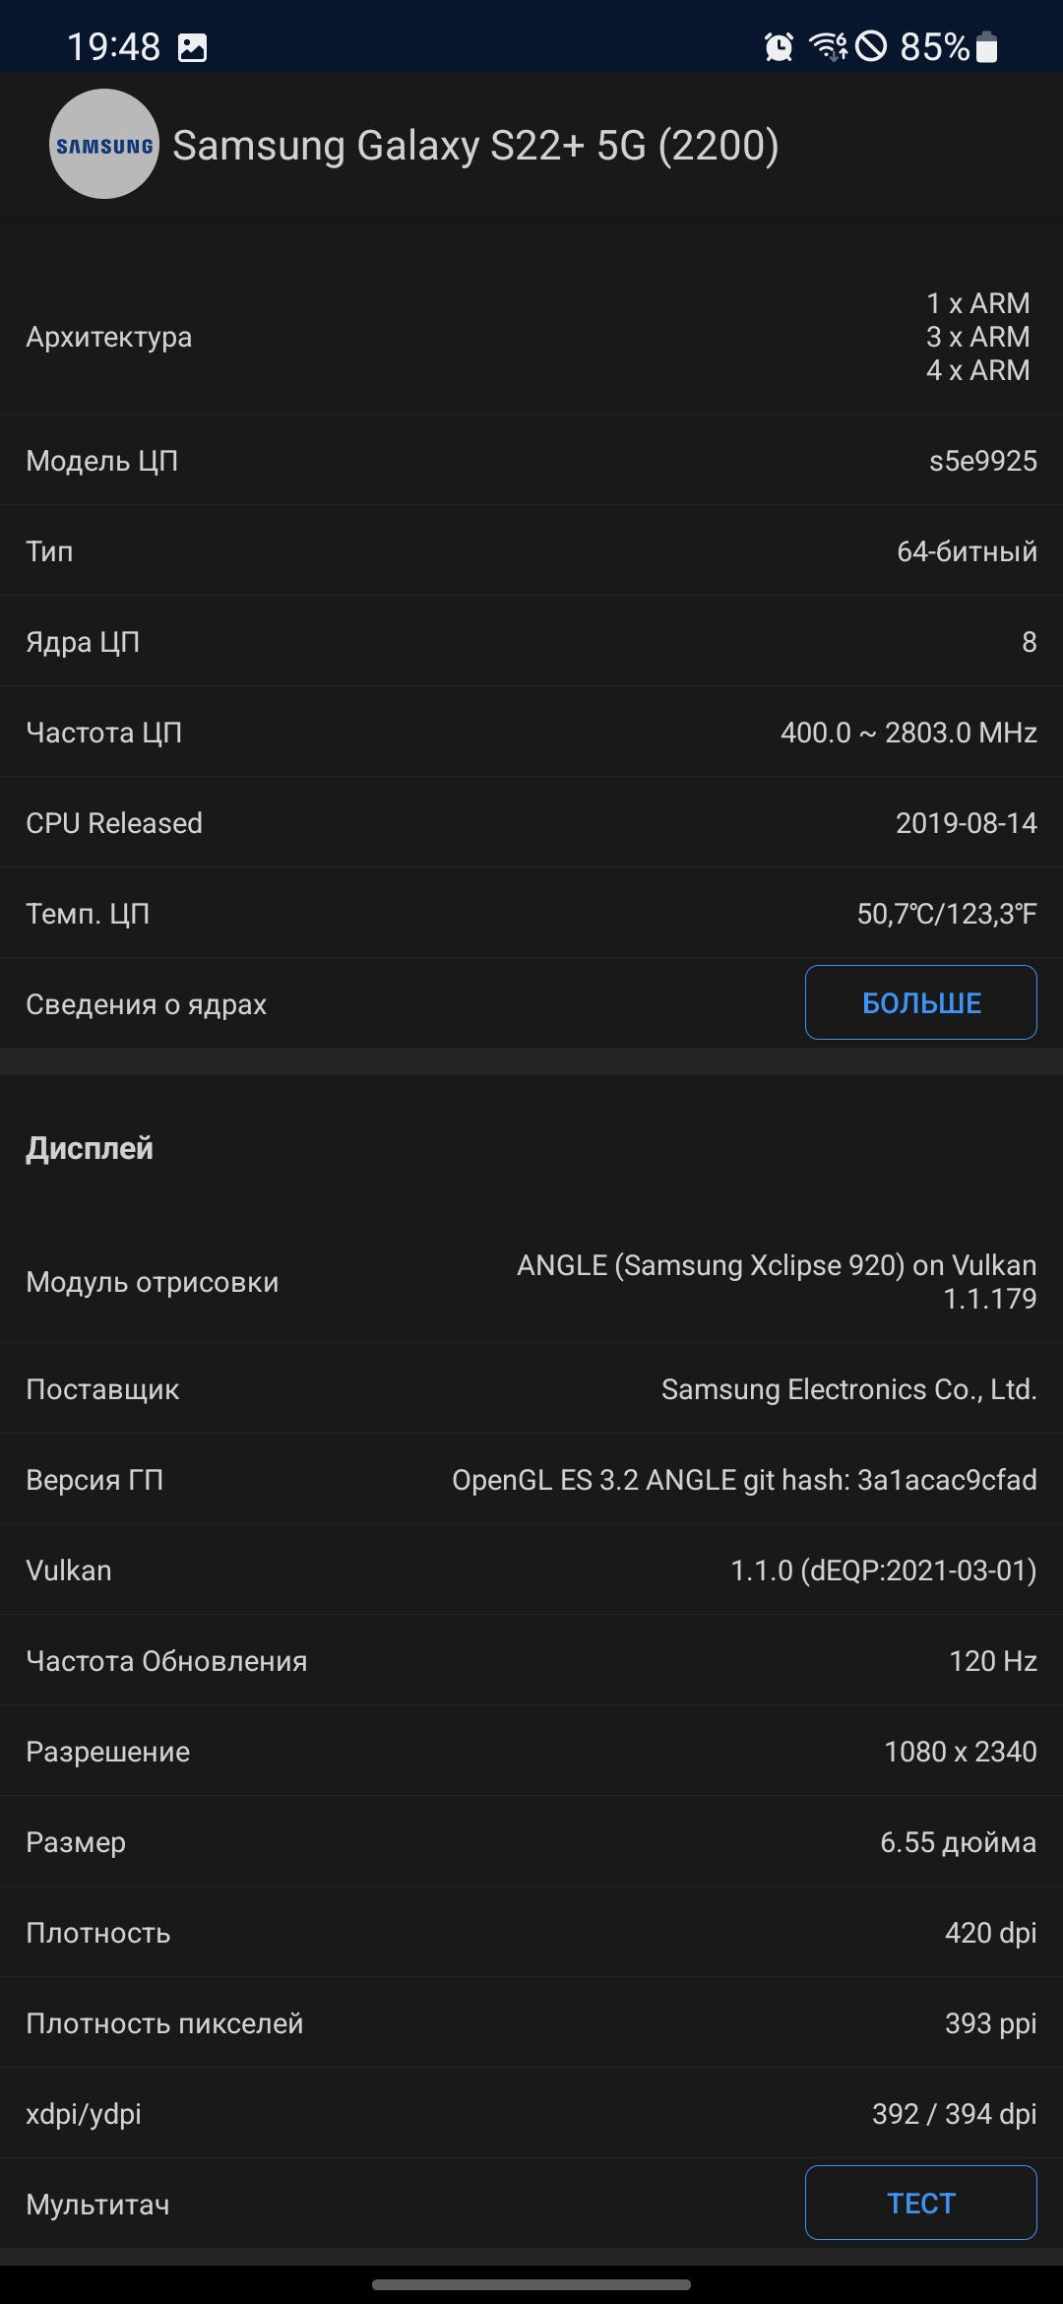The height and width of the screenshot is (2304, 1063).
Task: Select the Темп. ЦП temperature row
Action: [x=531, y=914]
